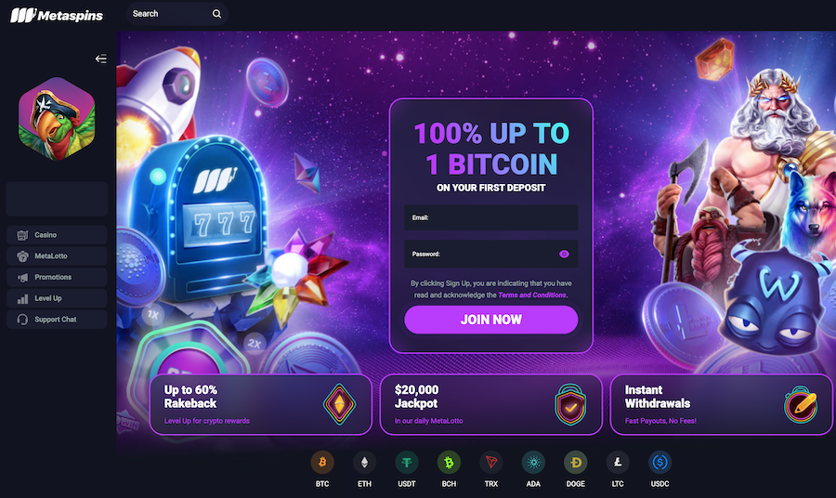Go to Promotions in sidebar

click(57, 277)
